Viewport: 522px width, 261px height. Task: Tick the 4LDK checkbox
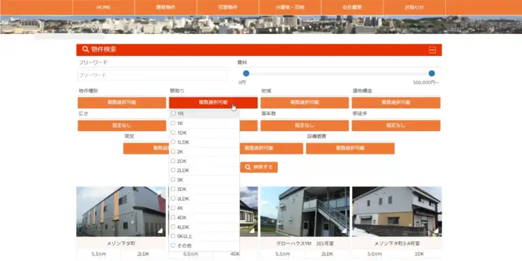pos(173,227)
